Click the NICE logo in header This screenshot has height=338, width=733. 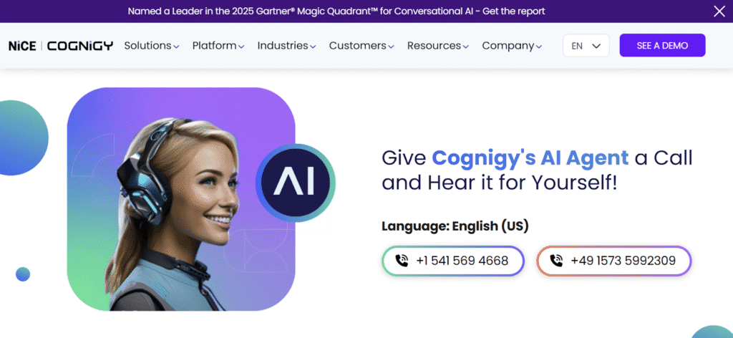[x=22, y=46]
